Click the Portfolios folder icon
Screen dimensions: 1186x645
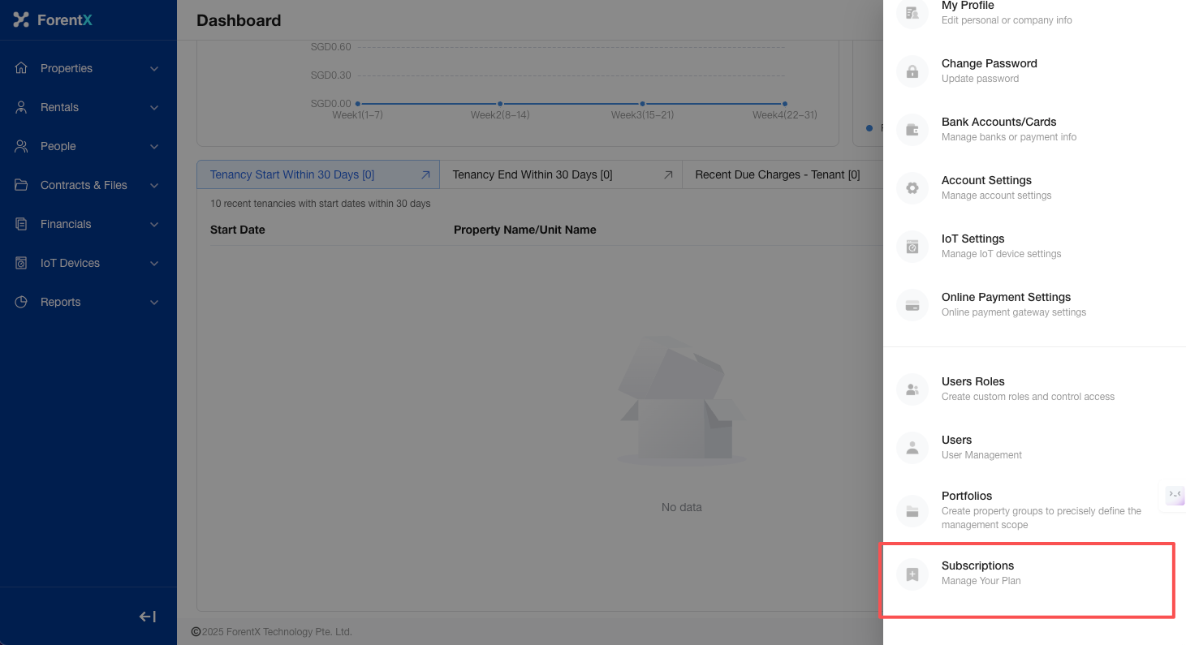[x=912, y=510]
